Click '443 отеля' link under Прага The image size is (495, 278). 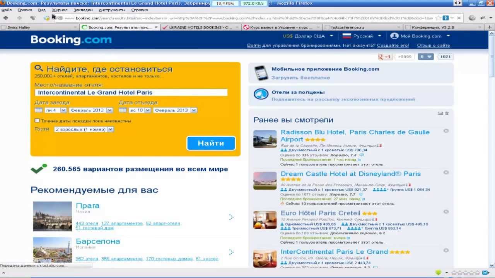(x=87, y=223)
